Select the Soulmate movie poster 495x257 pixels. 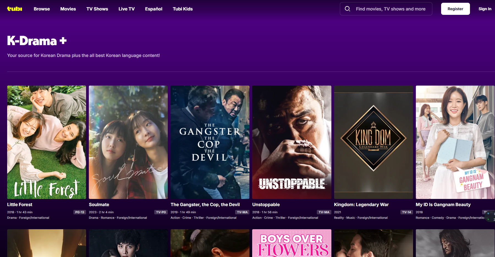(x=128, y=142)
